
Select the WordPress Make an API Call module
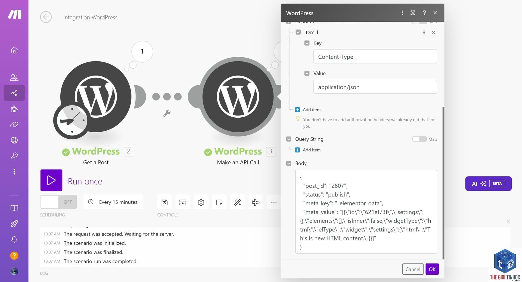point(238,96)
